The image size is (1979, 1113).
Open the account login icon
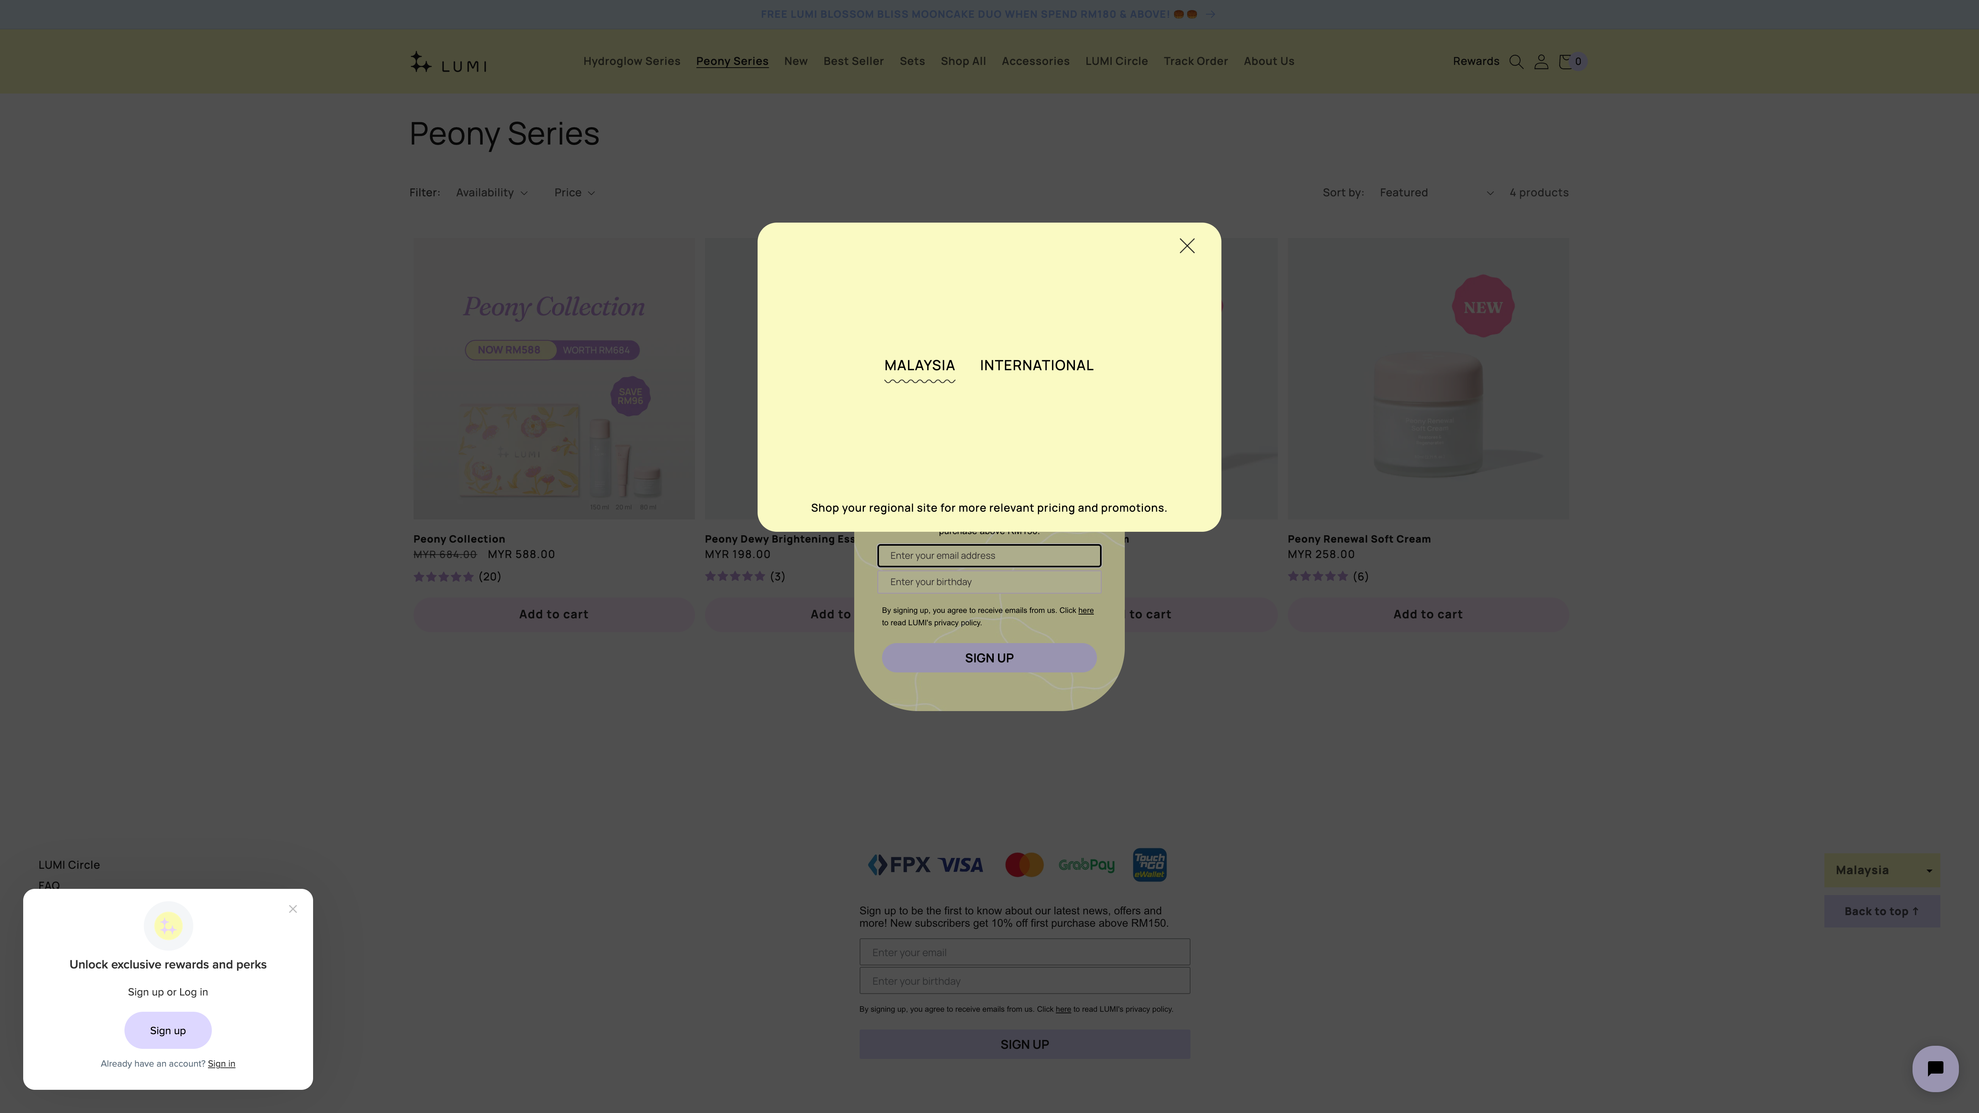(1542, 61)
